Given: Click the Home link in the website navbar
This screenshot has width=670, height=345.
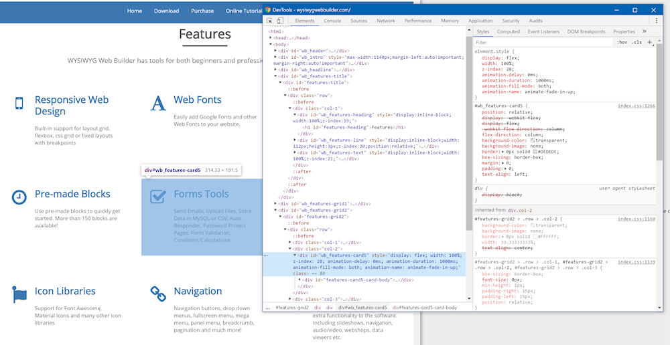Looking at the screenshot, I should (x=135, y=11).
